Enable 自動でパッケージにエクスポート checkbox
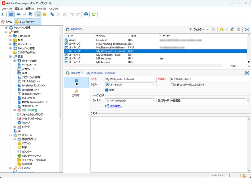Screen dimensions: 251x178 tap(172, 85)
